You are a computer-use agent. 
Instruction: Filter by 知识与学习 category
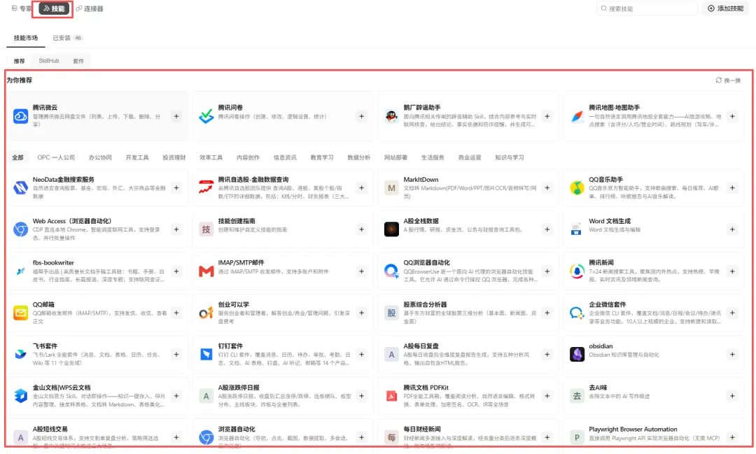(x=509, y=157)
